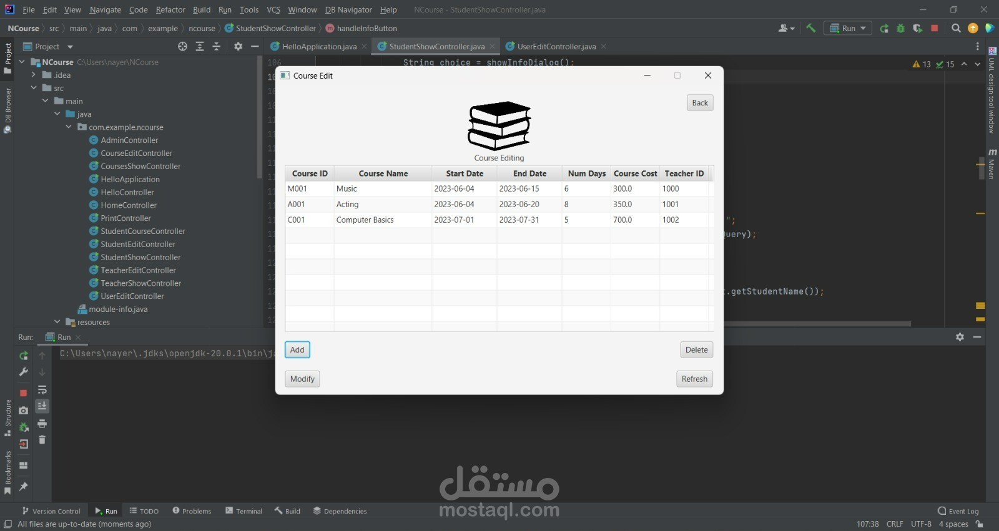Image resolution: width=999 pixels, height=531 pixels.
Task: Click the Rerun application toolbar icon
Action: [884, 28]
